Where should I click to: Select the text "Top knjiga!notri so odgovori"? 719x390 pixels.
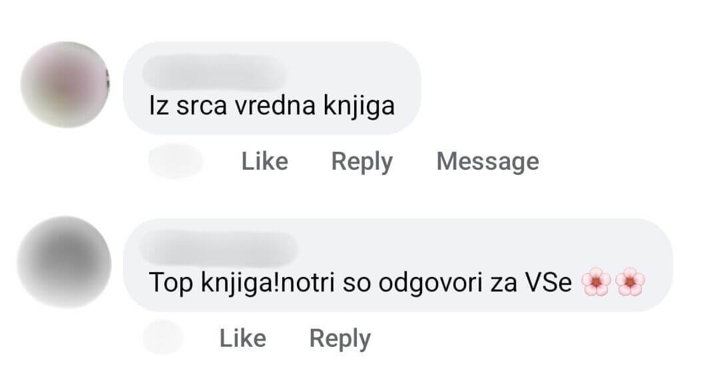click(x=304, y=282)
